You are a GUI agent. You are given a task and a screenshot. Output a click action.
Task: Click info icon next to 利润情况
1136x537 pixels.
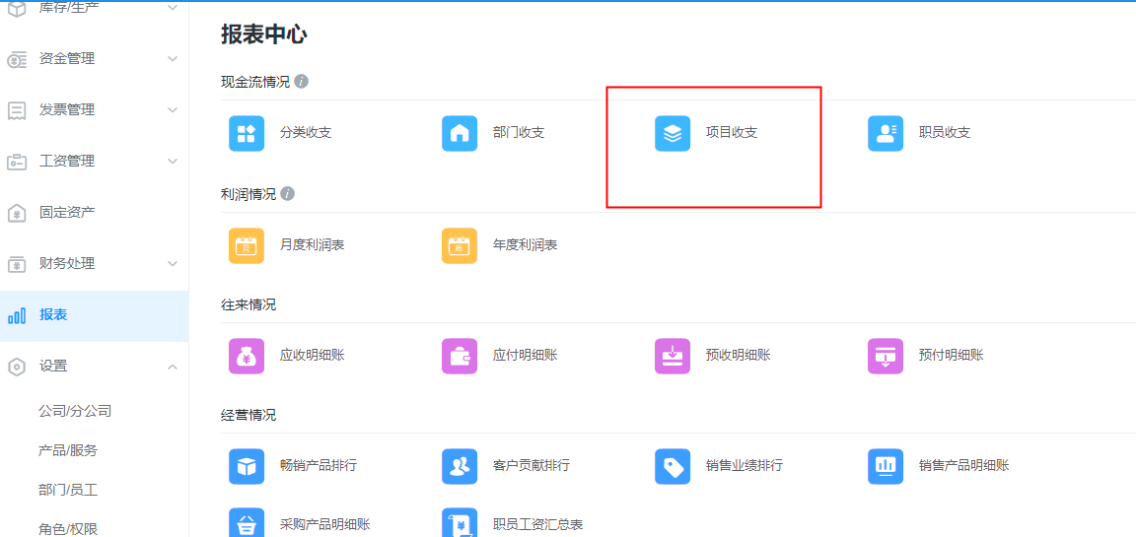coord(288,194)
